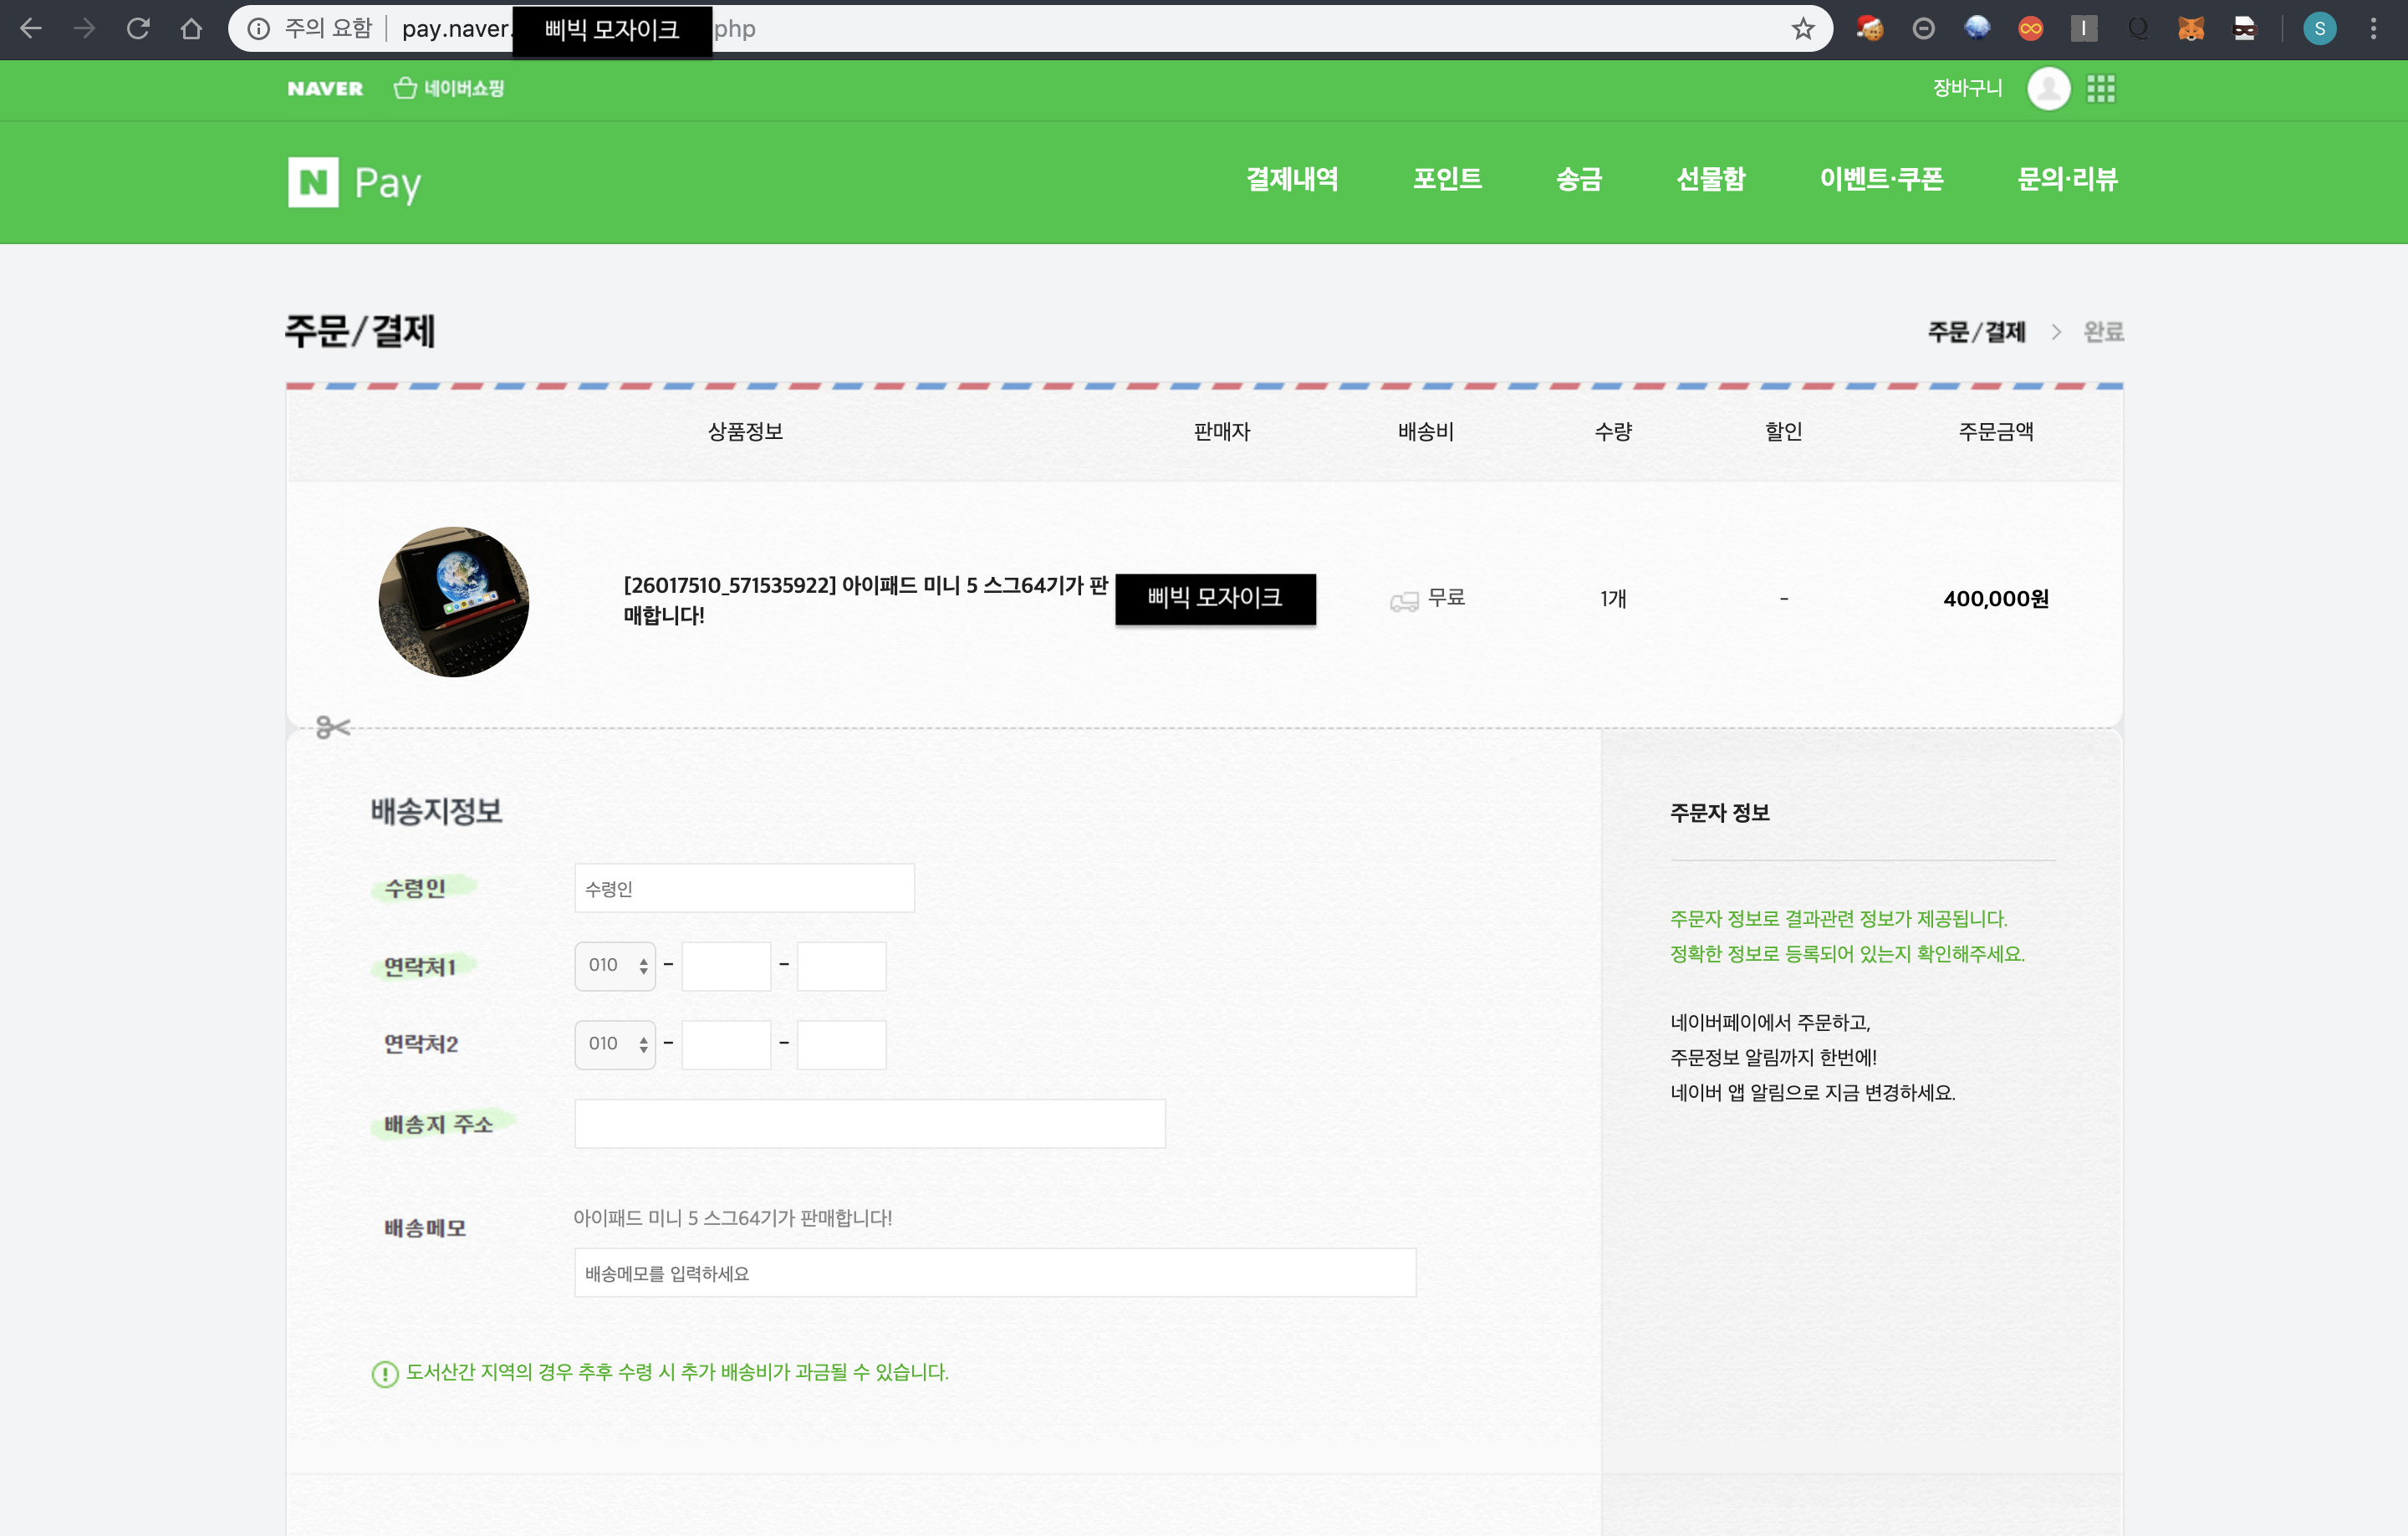Focus the 배송지 주소 address field
The height and width of the screenshot is (1536, 2408).
[x=870, y=1124]
